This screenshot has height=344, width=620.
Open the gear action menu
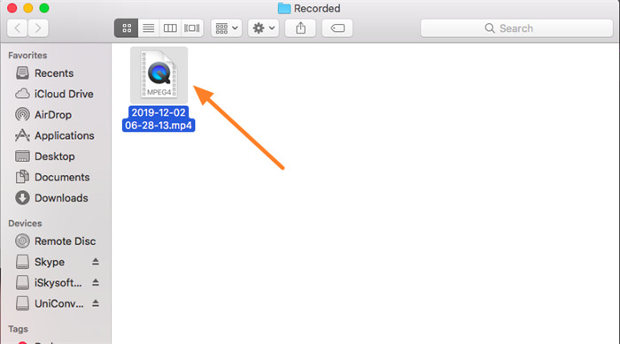(x=263, y=28)
